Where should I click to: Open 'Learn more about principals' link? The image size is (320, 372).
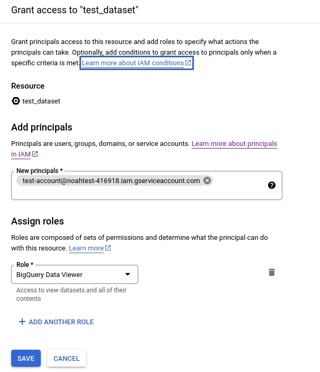coord(234,144)
